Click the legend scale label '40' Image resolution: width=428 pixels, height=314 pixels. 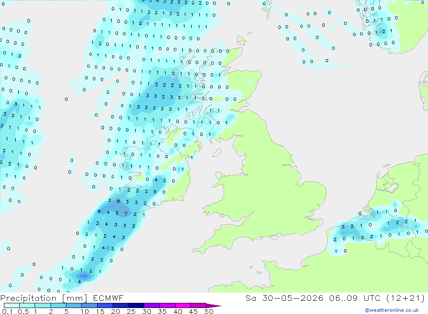point(178,311)
